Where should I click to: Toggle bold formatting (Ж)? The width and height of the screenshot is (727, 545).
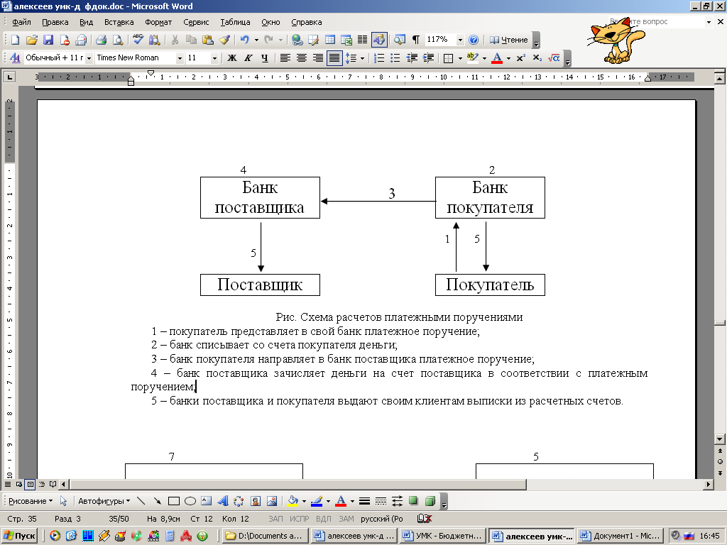232,58
